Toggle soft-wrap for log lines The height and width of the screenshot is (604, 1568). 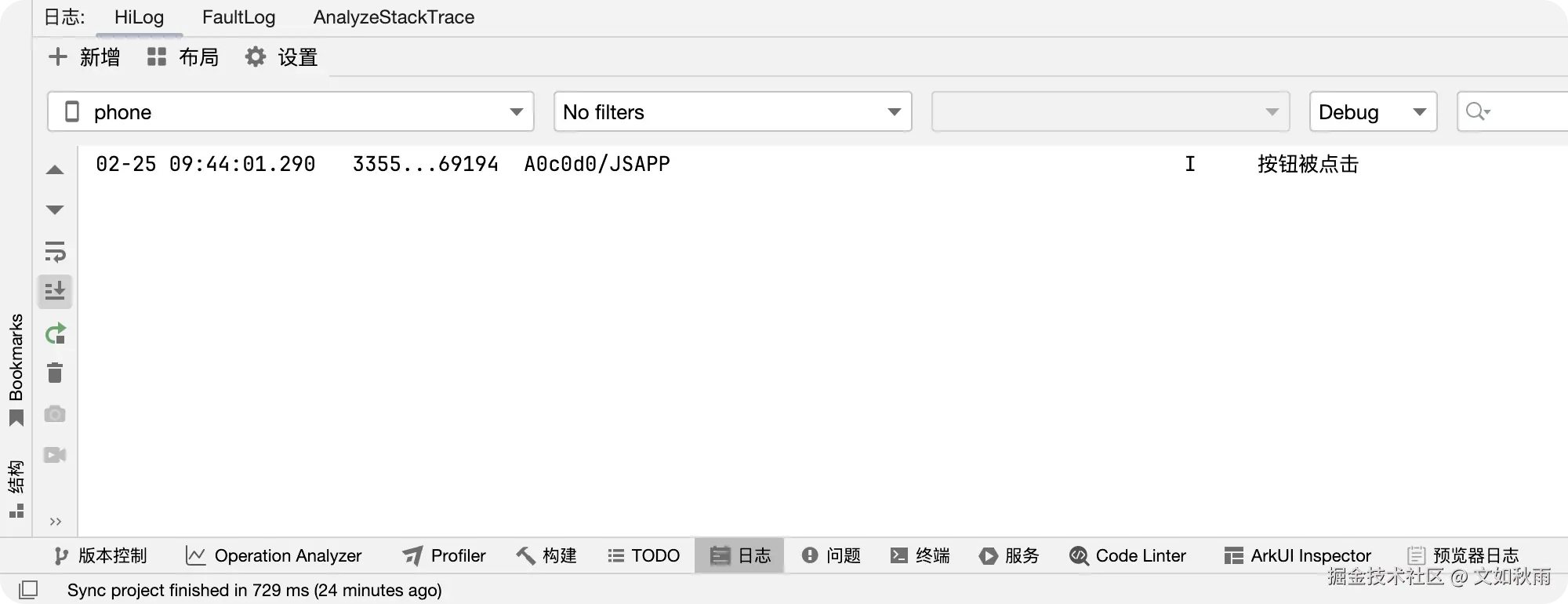click(55, 252)
